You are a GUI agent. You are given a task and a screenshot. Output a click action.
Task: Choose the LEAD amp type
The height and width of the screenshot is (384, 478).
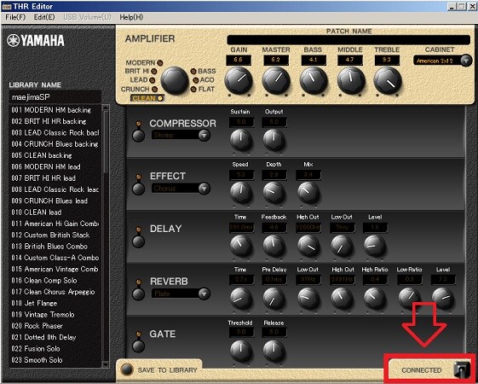pos(152,80)
